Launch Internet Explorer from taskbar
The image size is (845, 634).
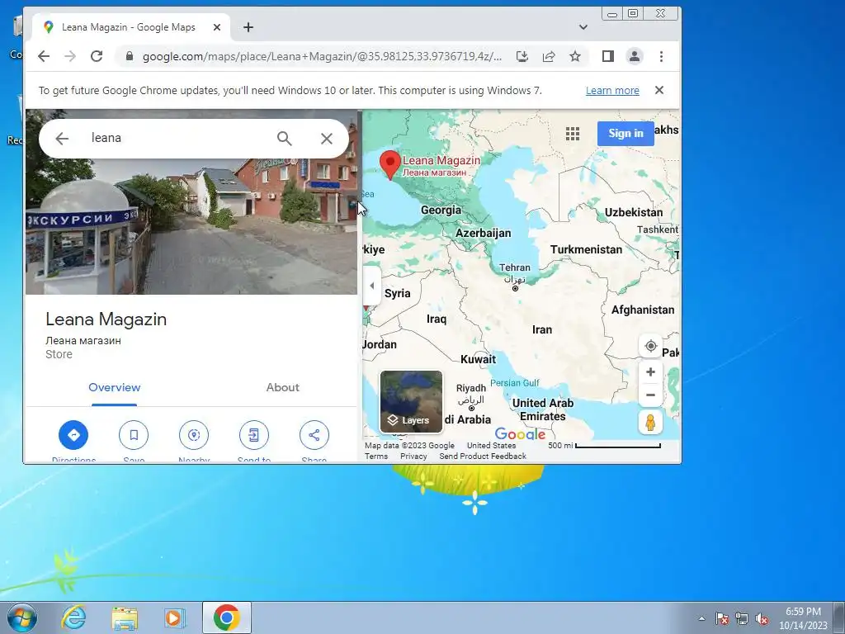(73, 617)
